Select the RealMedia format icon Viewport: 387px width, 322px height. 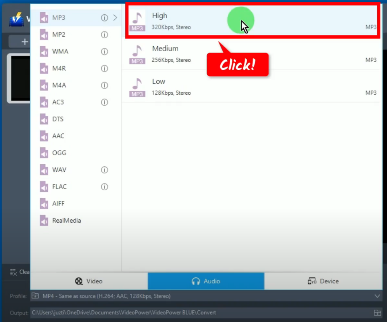(44, 220)
